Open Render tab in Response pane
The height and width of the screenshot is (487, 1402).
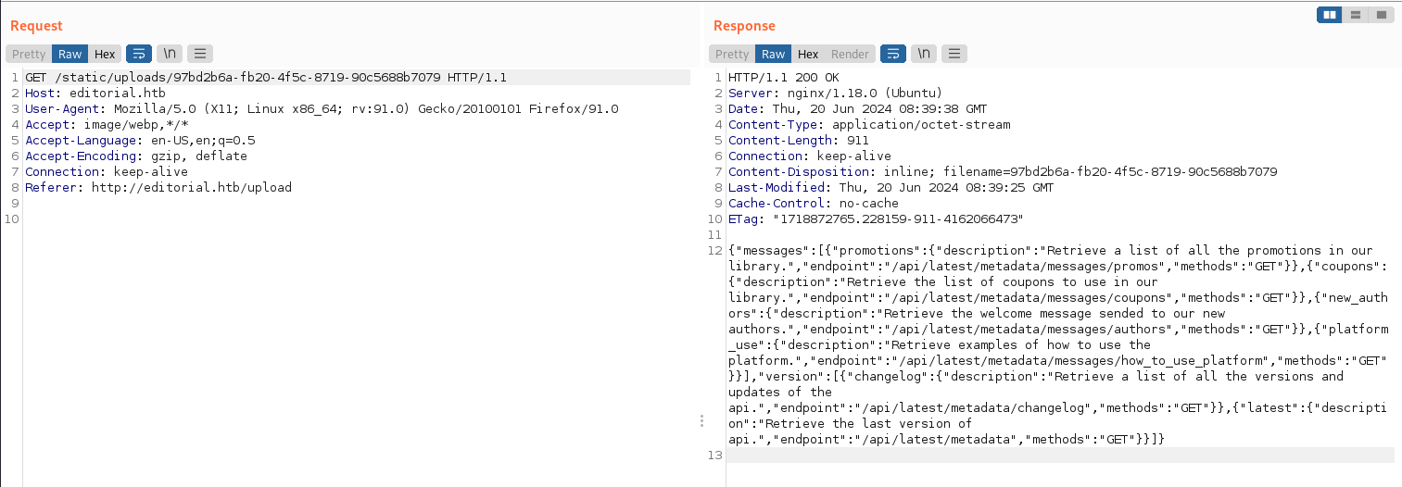click(x=850, y=54)
